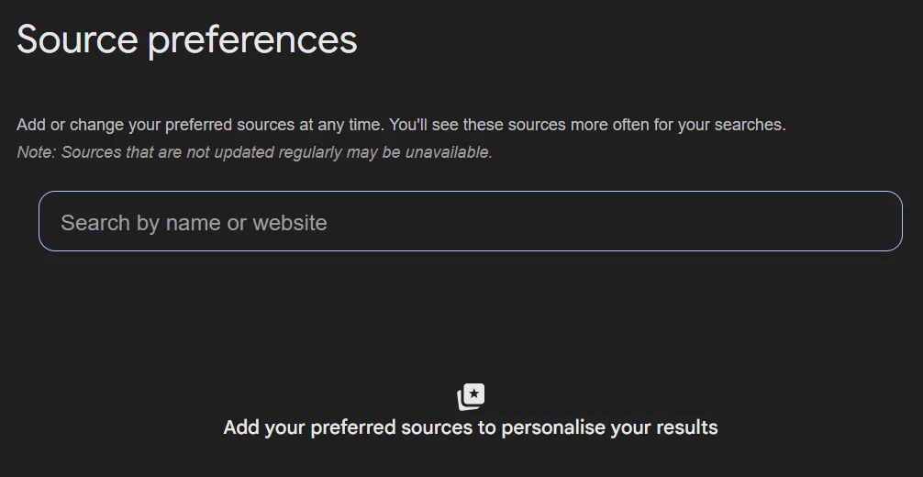Click the word 'Note:' in the italic line

coord(37,152)
